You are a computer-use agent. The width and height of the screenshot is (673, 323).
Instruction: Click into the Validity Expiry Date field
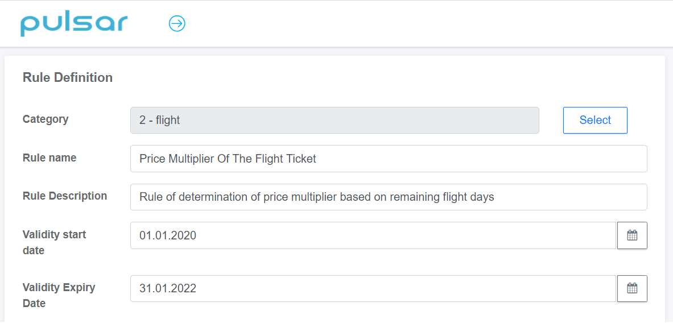click(373, 288)
